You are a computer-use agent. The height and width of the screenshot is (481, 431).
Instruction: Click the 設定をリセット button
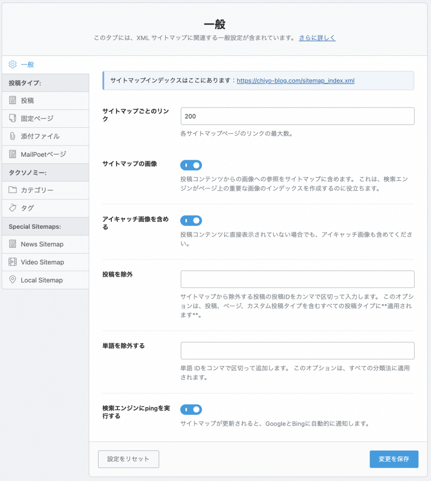[x=129, y=459]
